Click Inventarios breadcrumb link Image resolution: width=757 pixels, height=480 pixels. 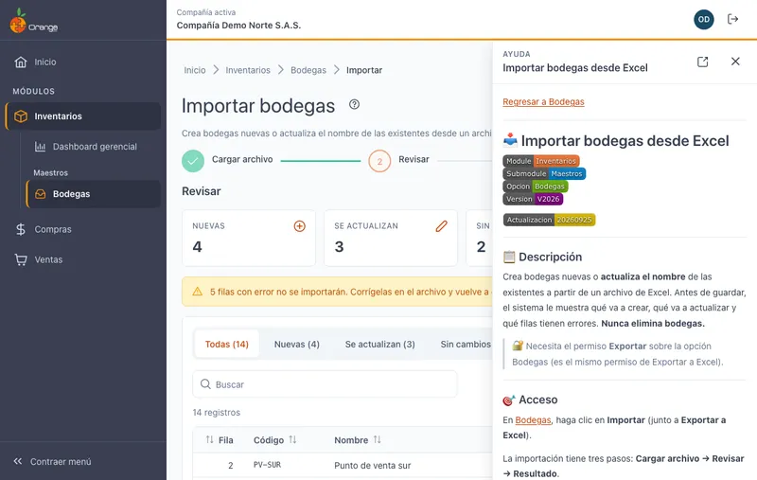pos(248,70)
